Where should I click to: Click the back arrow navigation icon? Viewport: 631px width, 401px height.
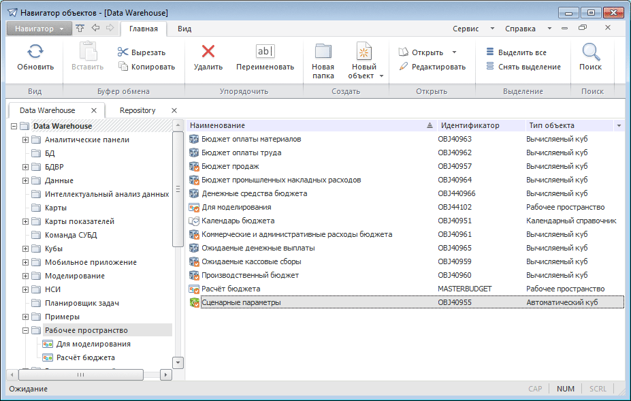click(95, 28)
